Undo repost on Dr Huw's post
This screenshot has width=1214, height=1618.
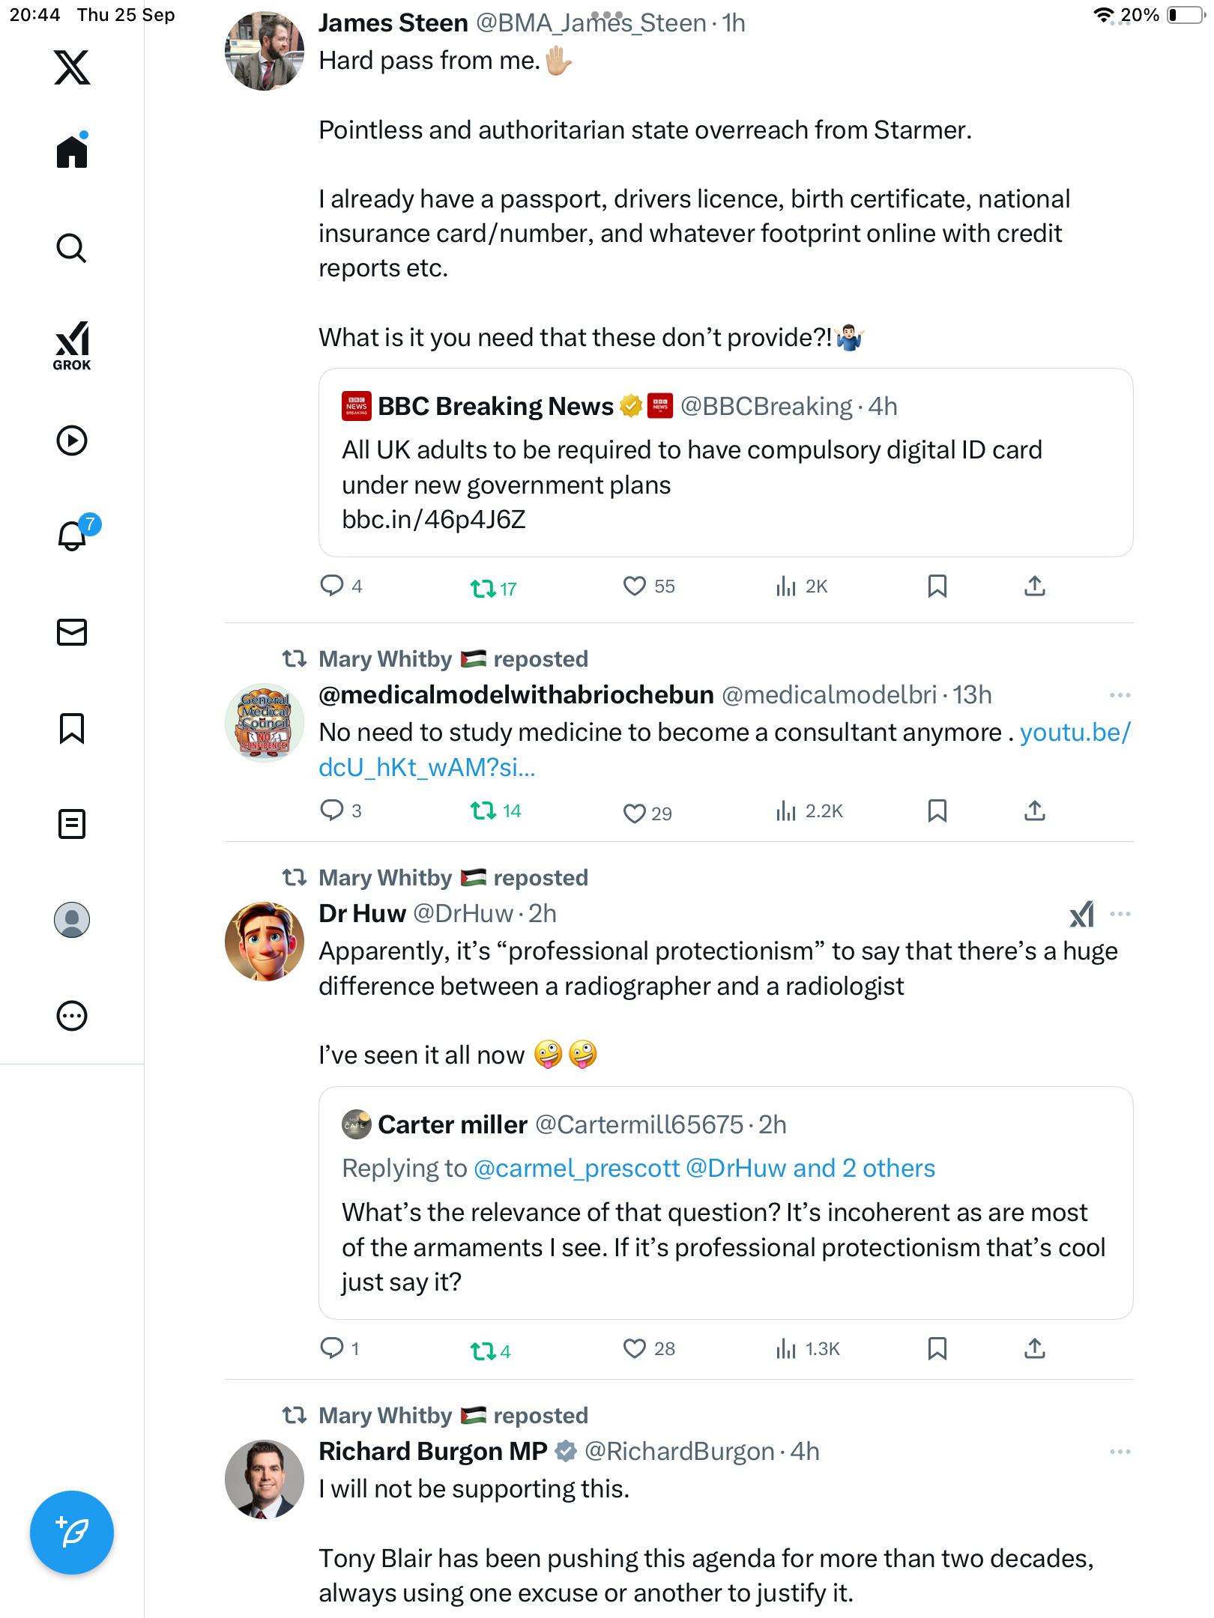(x=483, y=1351)
